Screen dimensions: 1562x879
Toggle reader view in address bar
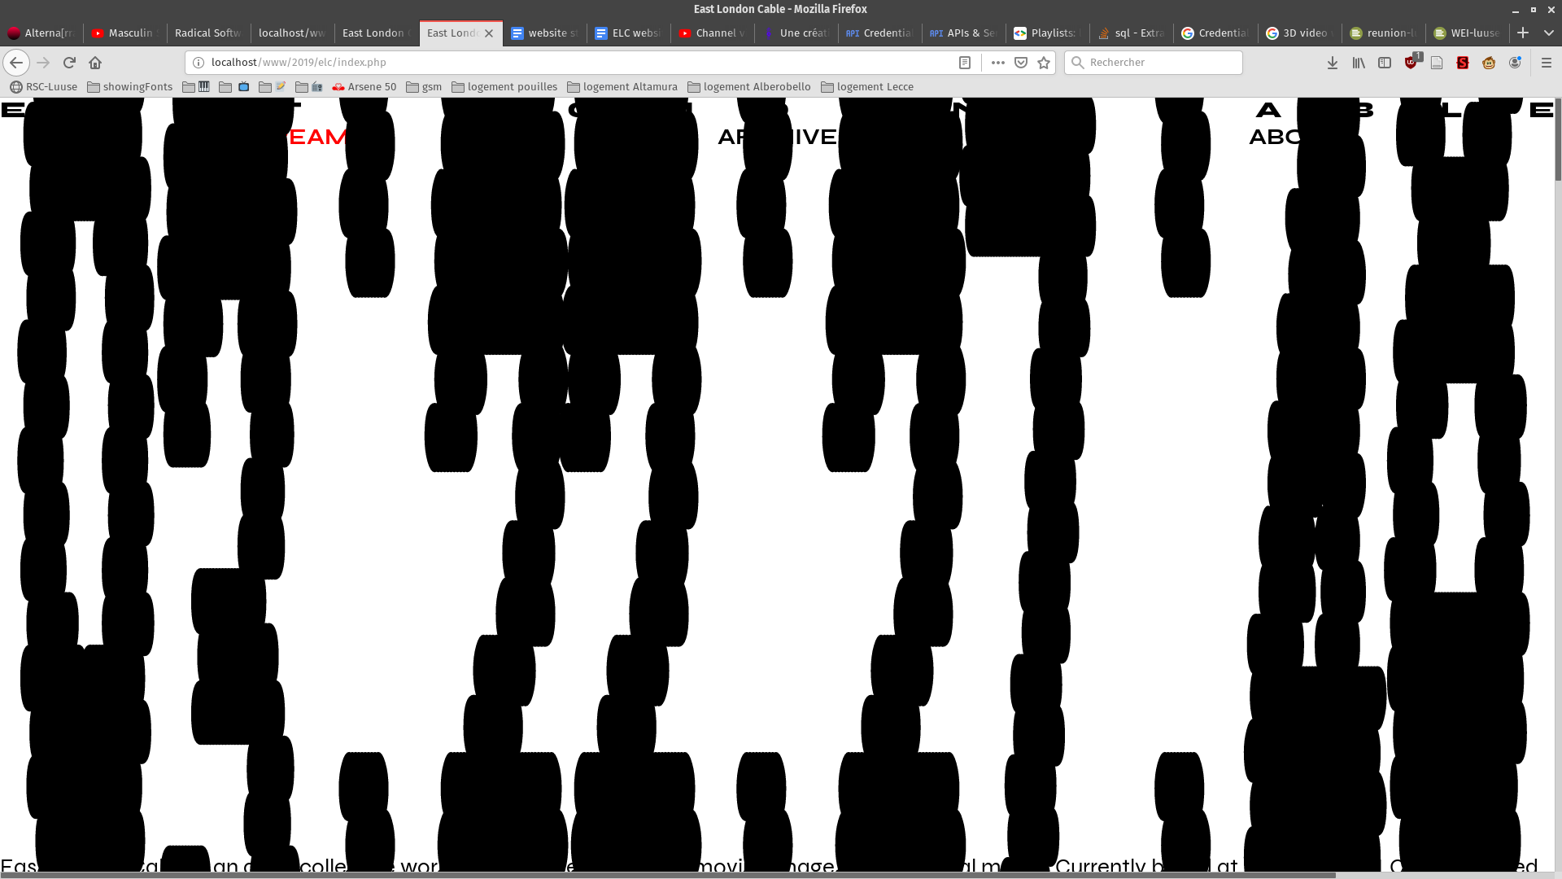(x=965, y=63)
